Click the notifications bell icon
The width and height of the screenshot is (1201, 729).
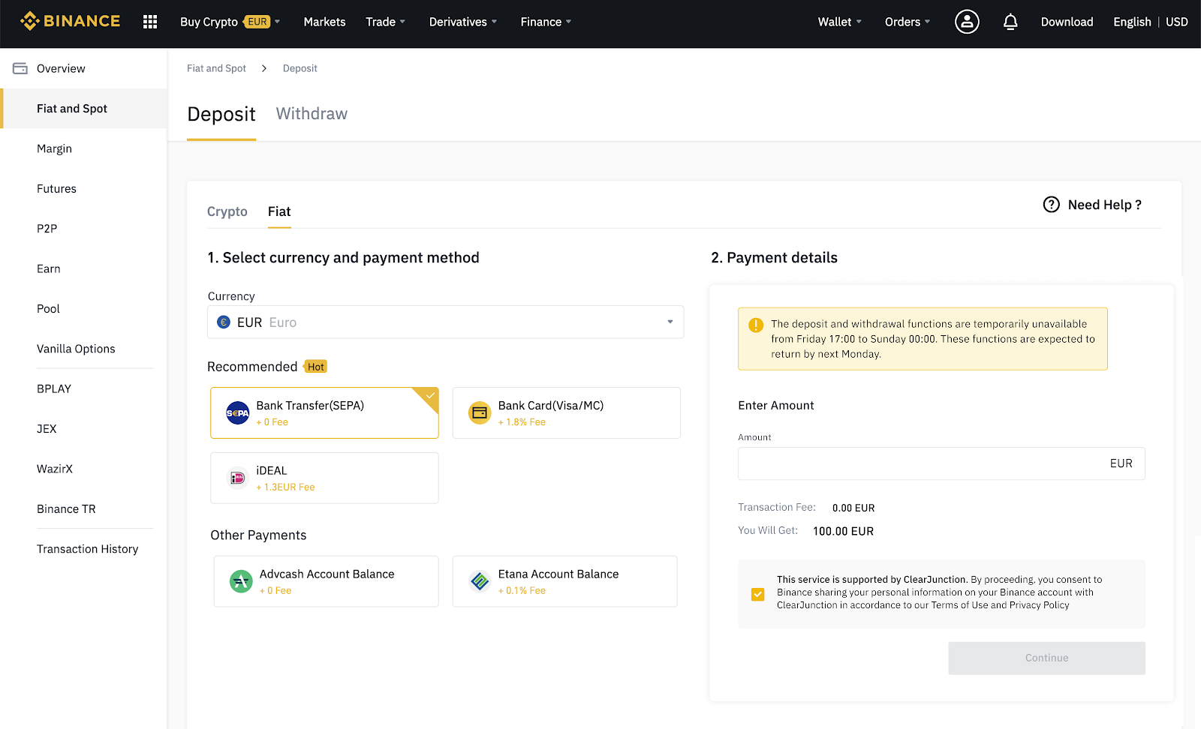point(1010,22)
